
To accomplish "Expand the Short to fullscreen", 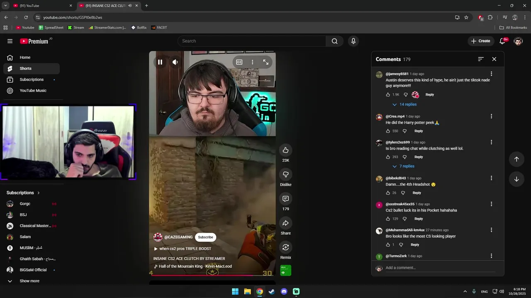I will 265,62.
